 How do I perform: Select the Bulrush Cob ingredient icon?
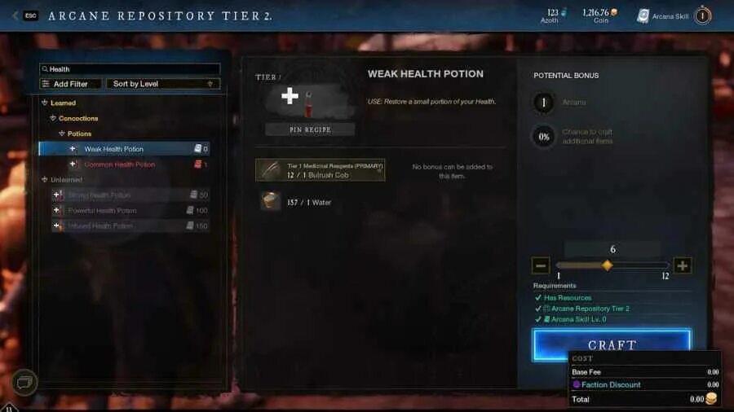pyautogui.click(x=271, y=170)
